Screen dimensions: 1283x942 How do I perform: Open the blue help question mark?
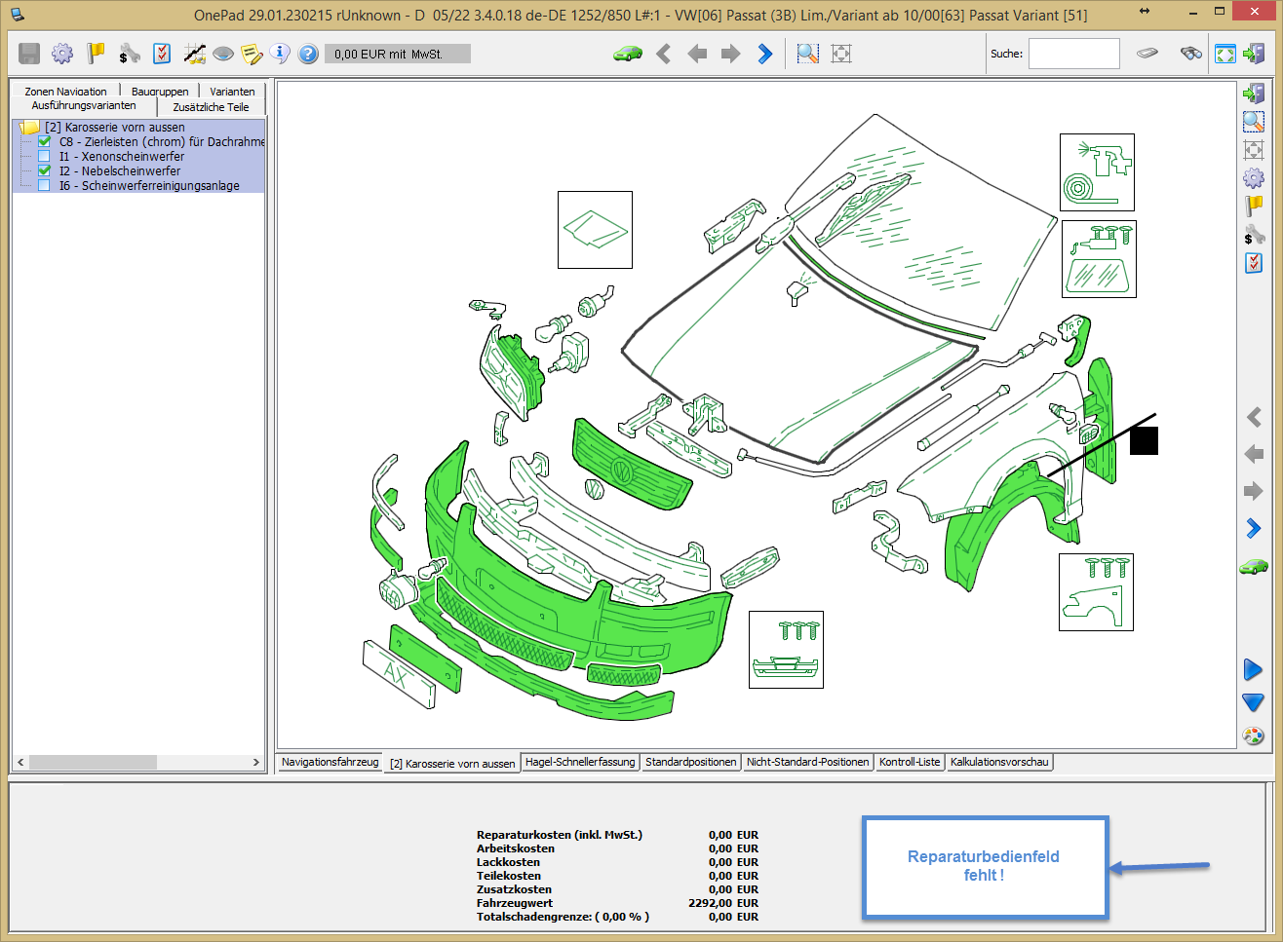pyautogui.click(x=308, y=54)
